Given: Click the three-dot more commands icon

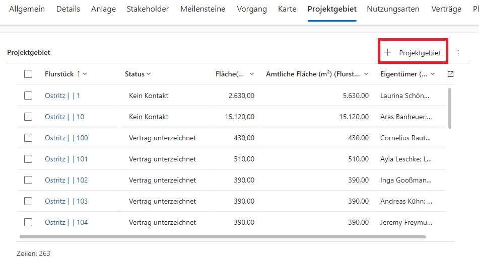Looking at the screenshot, I should (x=458, y=53).
